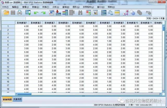Click the horizontal scrollbar thumb
The height and width of the screenshot is (108, 167).
coord(24,94)
